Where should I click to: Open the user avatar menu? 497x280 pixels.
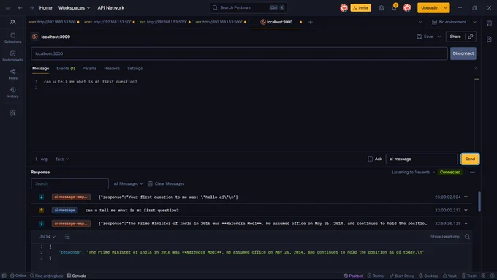pos(407,7)
